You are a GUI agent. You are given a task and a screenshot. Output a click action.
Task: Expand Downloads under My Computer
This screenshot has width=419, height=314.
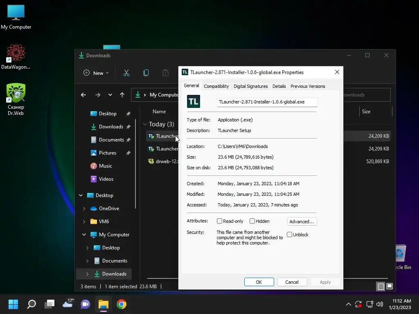click(87, 274)
